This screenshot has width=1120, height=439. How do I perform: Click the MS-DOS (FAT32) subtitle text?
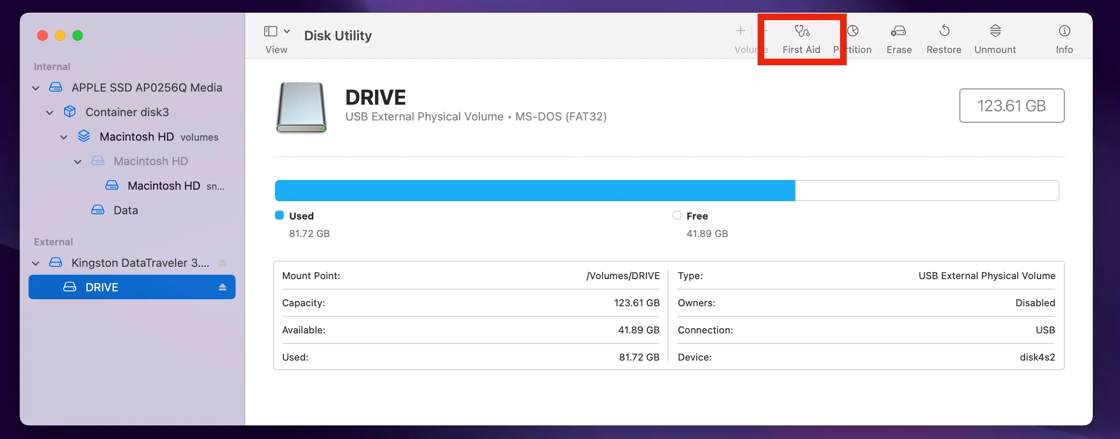561,117
